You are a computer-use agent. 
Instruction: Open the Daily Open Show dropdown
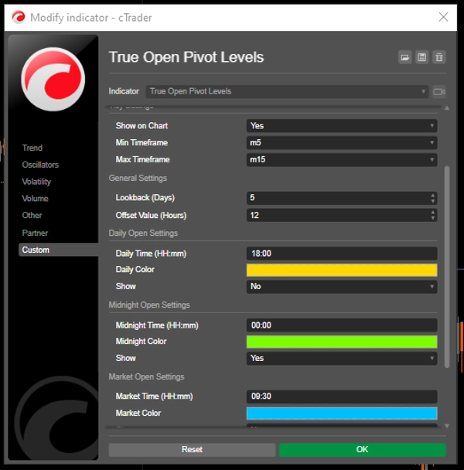click(342, 287)
